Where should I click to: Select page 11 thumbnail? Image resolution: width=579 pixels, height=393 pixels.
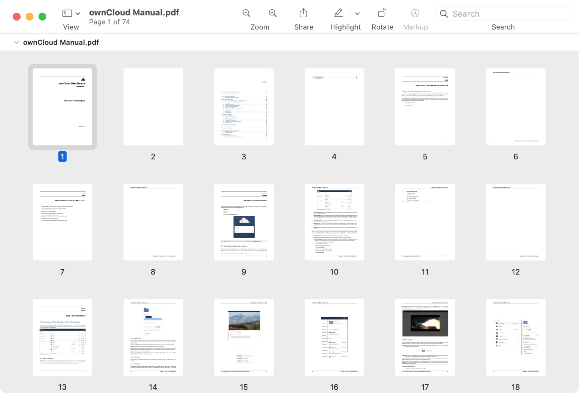point(425,222)
